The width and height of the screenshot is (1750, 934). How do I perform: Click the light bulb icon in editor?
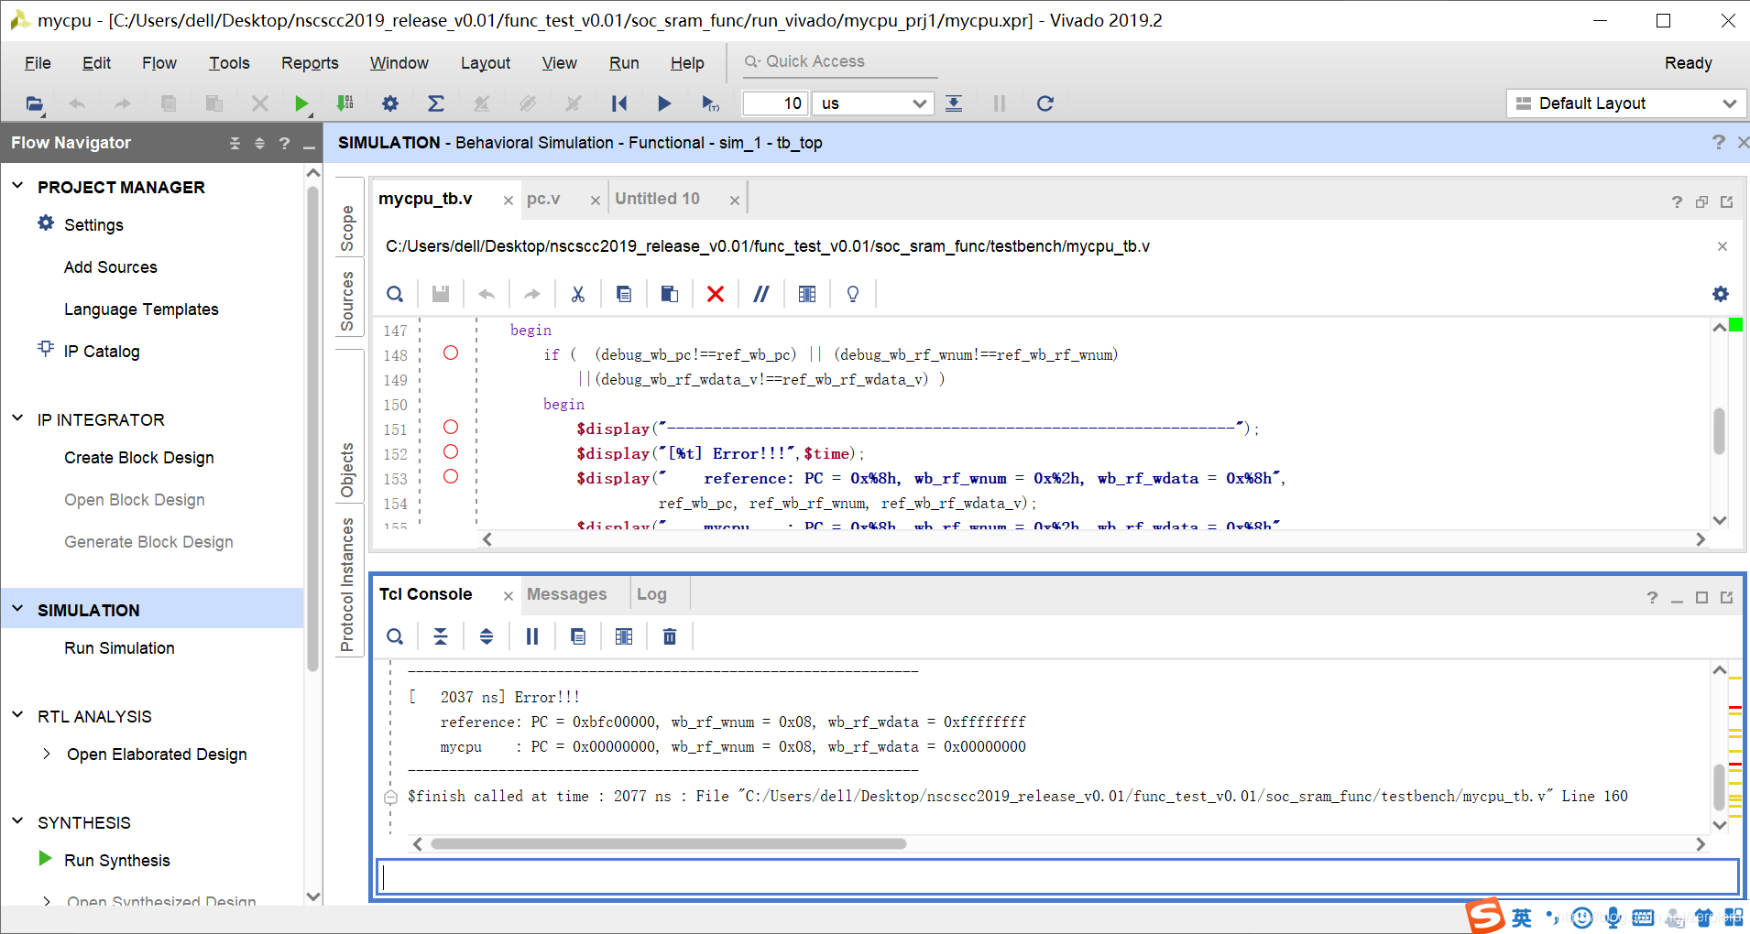point(853,294)
